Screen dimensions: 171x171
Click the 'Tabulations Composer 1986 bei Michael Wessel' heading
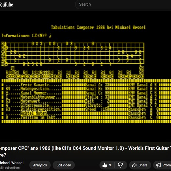click(x=98, y=27)
